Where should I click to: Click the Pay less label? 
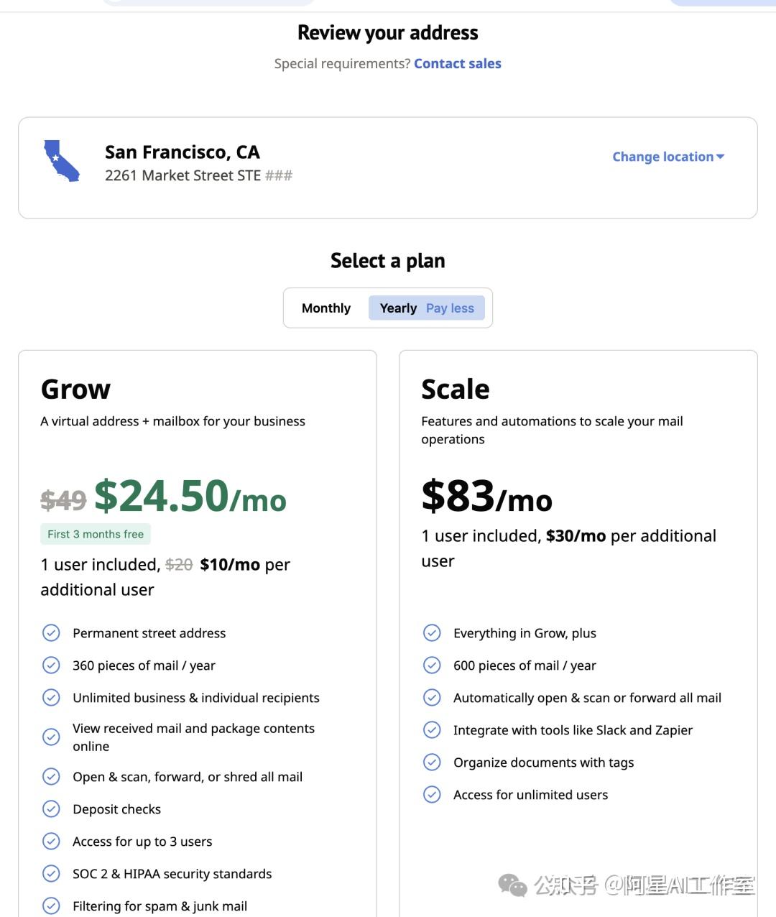(x=450, y=308)
